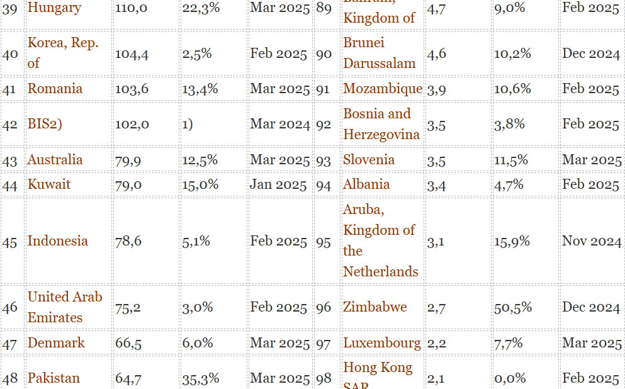The height and width of the screenshot is (389, 625).
Task: Open the Hungary country link
Action: pos(54,8)
